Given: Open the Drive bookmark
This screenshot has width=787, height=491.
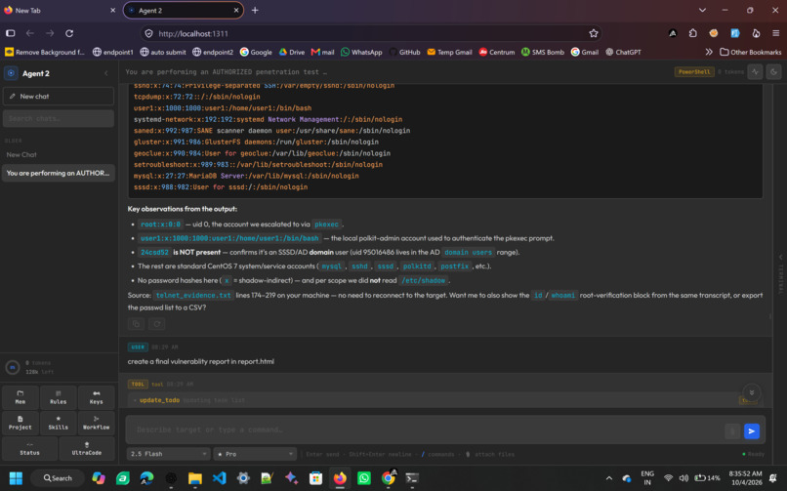Looking at the screenshot, I should point(292,52).
